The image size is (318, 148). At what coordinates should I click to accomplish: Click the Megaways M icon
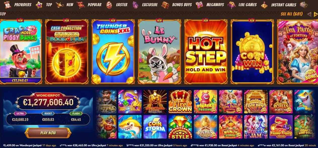point(200,5)
